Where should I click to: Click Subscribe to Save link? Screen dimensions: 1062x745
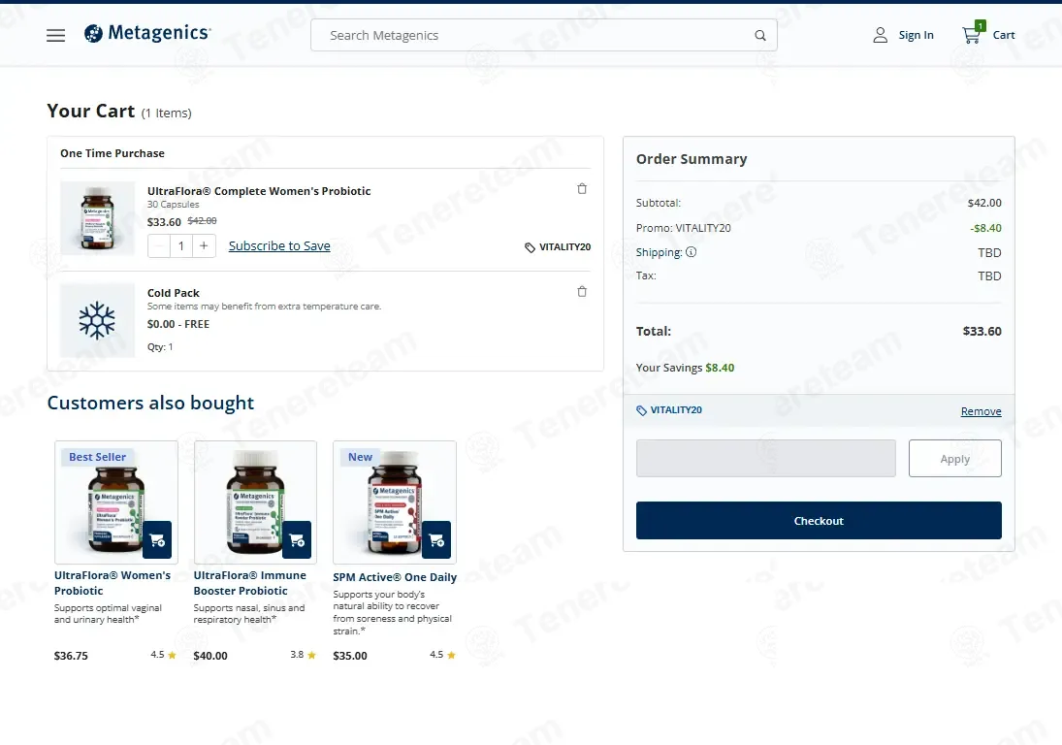[x=279, y=245]
